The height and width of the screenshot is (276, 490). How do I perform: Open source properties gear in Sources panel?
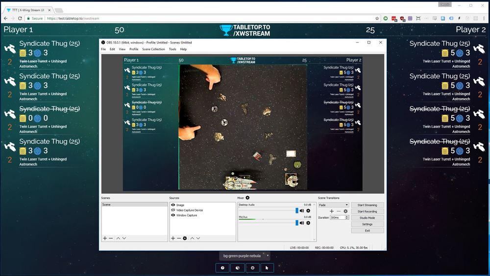[x=185, y=238]
